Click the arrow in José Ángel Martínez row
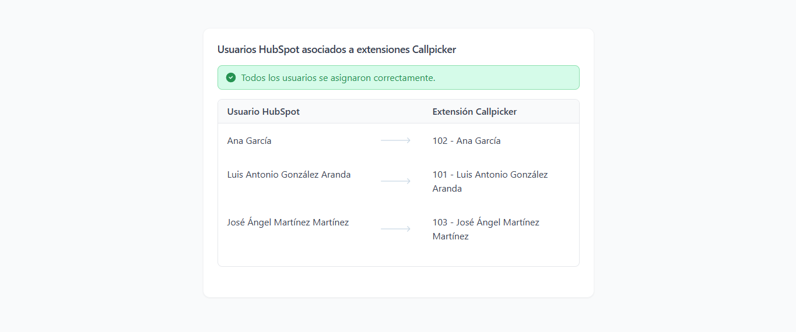796x332 pixels. [x=396, y=229]
